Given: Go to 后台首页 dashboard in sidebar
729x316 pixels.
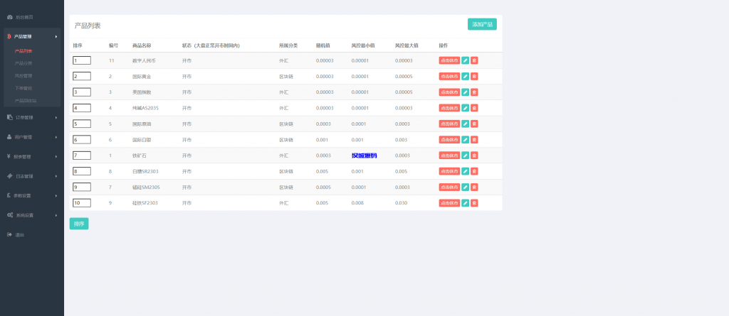Looking at the screenshot, I should tap(24, 16).
